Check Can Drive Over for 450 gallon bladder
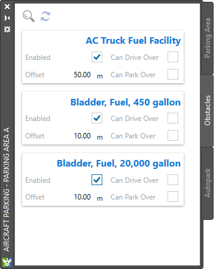216x269 pixels. pos(173,118)
